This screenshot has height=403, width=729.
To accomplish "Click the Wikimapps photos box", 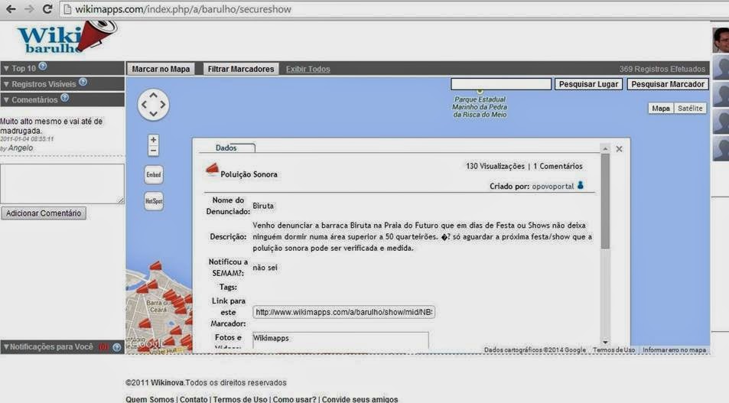I will (x=340, y=340).
